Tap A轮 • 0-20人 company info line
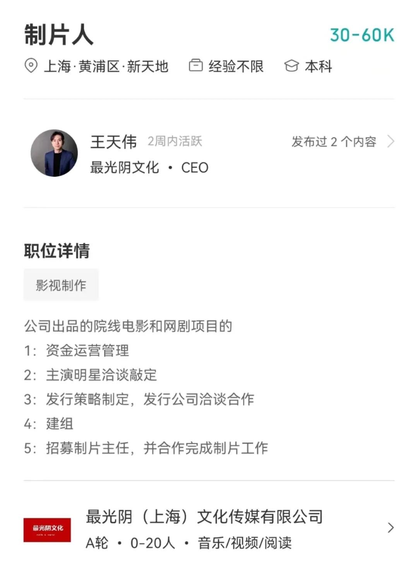Image resolution: width=418 pixels, height=576 pixels. [x=130, y=543]
